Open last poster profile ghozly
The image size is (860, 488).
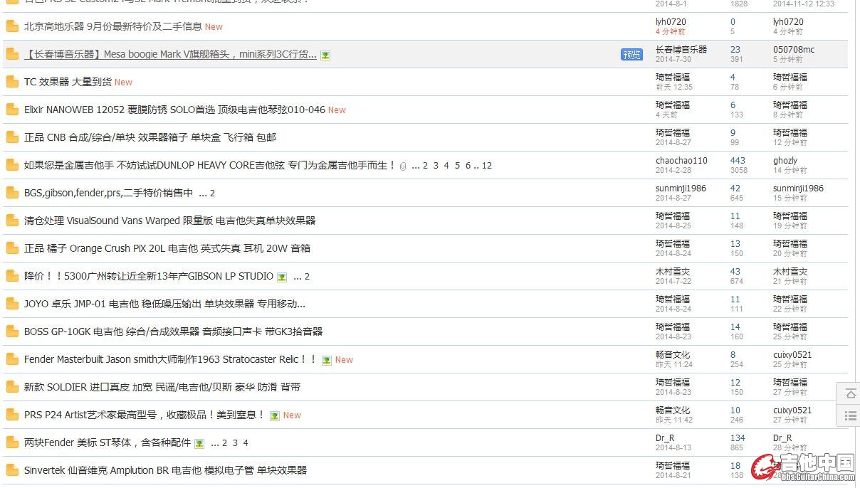click(x=785, y=161)
